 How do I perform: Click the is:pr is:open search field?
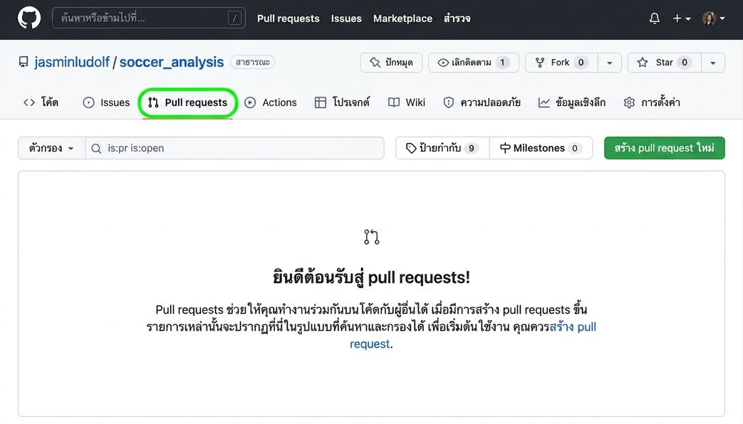[x=234, y=148]
